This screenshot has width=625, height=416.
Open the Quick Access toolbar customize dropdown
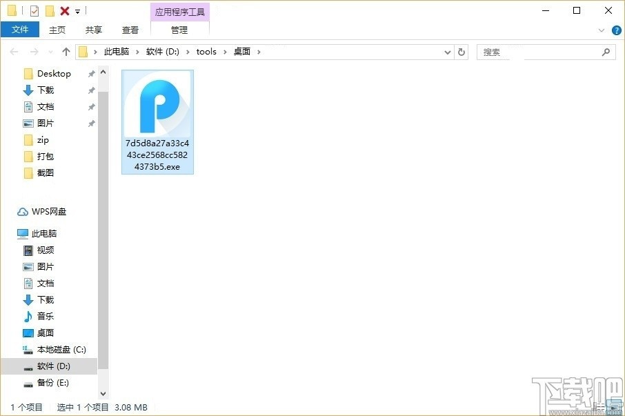click(77, 10)
